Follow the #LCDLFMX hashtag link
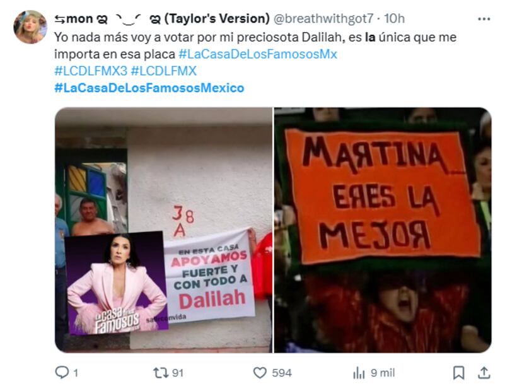505x391 pixels. coord(164,71)
